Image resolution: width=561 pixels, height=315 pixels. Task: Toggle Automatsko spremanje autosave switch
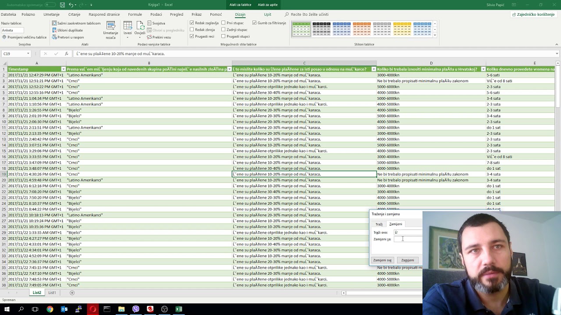[x=50, y=5]
